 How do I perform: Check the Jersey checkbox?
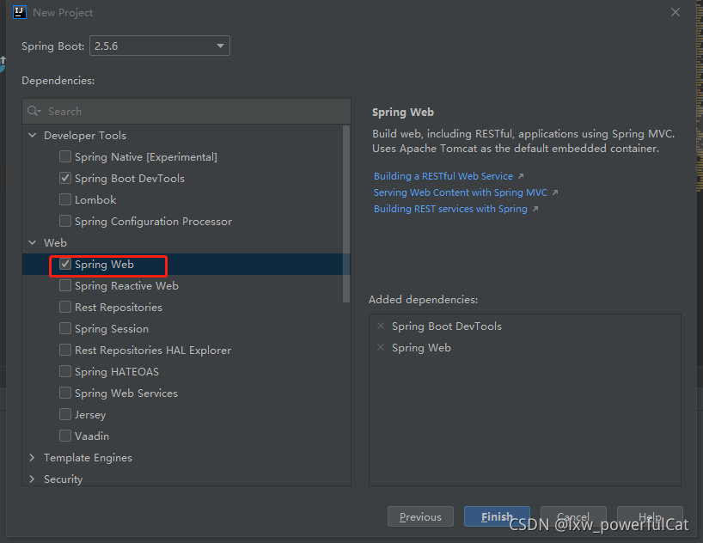(65, 414)
